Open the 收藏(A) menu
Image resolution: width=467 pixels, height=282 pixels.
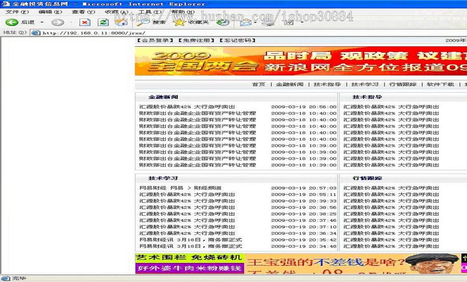(x=116, y=12)
